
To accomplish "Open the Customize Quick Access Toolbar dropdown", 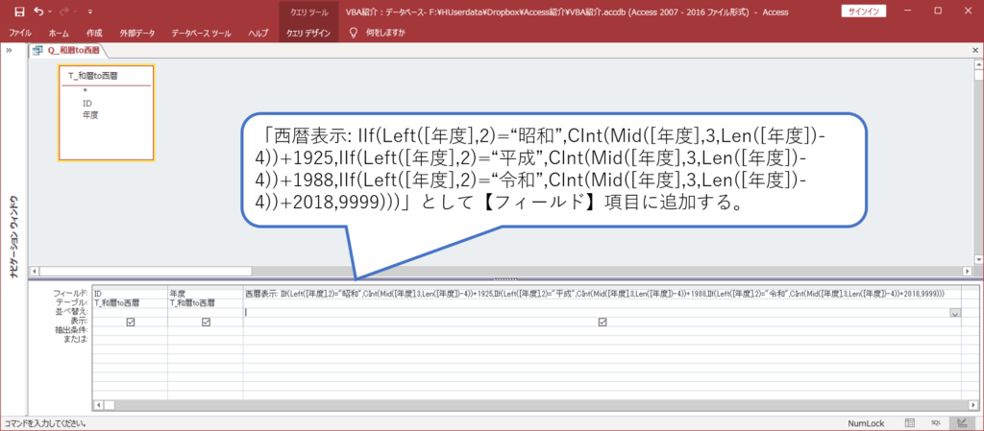I will coord(90,12).
